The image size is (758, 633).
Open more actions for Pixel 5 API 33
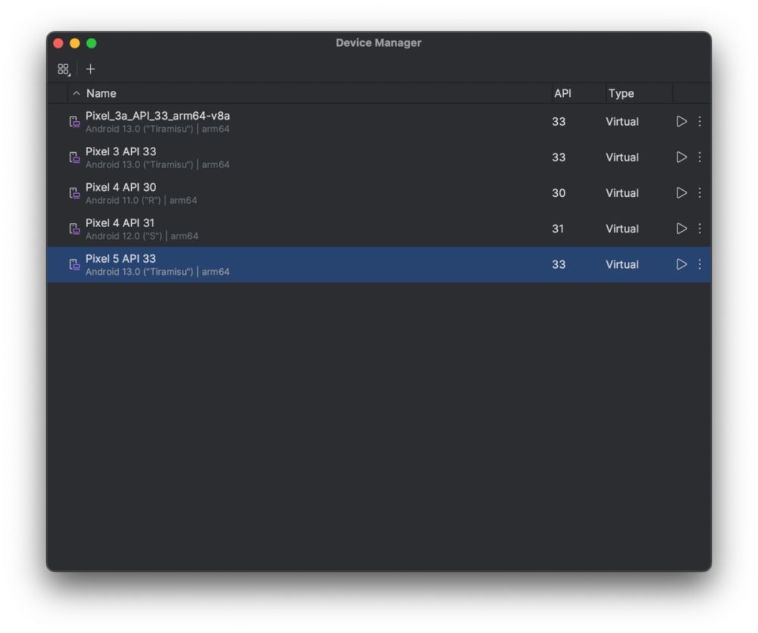(700, 264)
